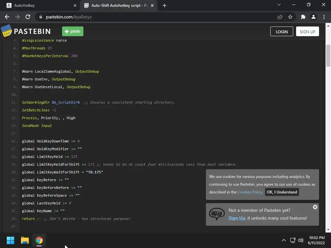Image resolution: width=331 pixels, height=248 pixels.
Task: Click the global KeyBeforeBefore line
Action: [52, 188]
